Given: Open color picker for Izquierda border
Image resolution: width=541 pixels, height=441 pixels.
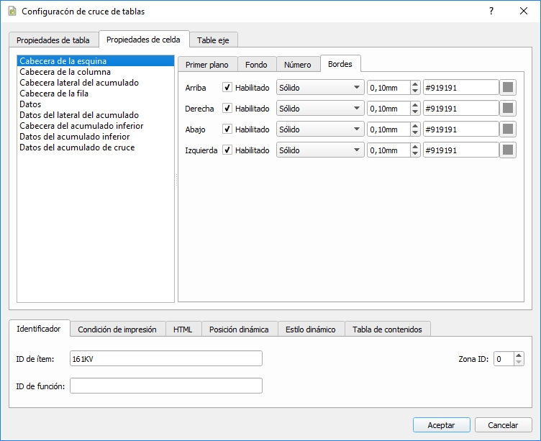Looking at the screenshot, I should pos(509,150).
